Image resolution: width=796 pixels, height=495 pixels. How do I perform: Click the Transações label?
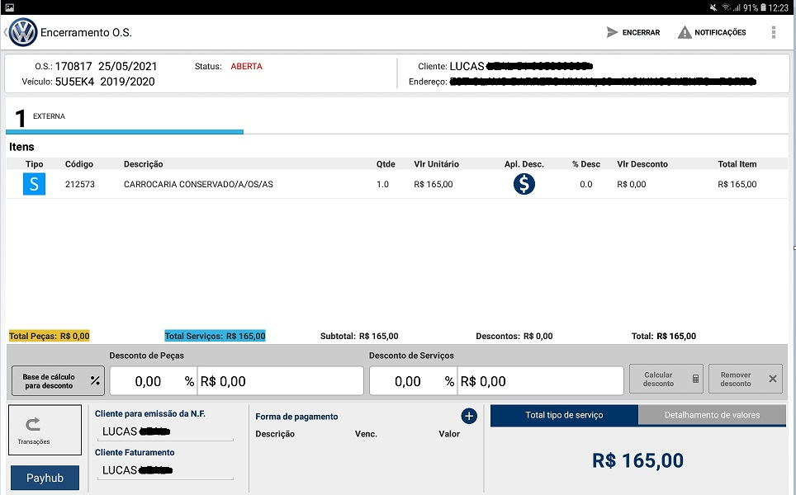pos(34,441)
